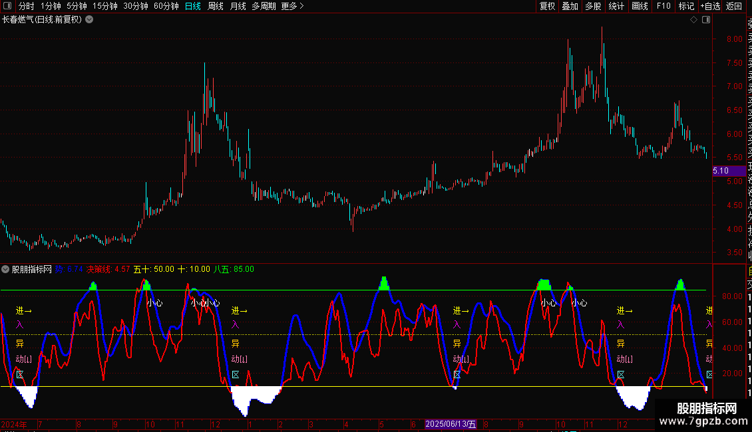The width and height of the screenshot is (752, 432).
Task: Select the 1分钟 period tab
Action: [x=51, y=6]
